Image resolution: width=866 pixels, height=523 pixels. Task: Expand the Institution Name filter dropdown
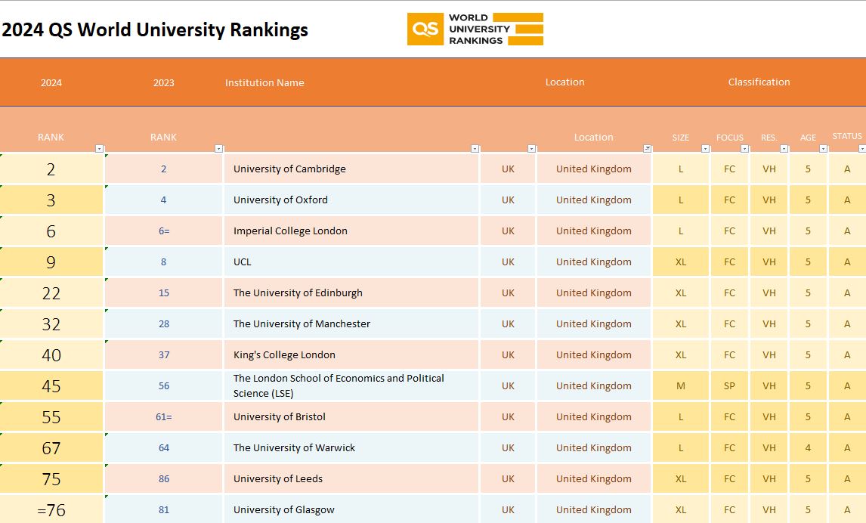point(475,149)
